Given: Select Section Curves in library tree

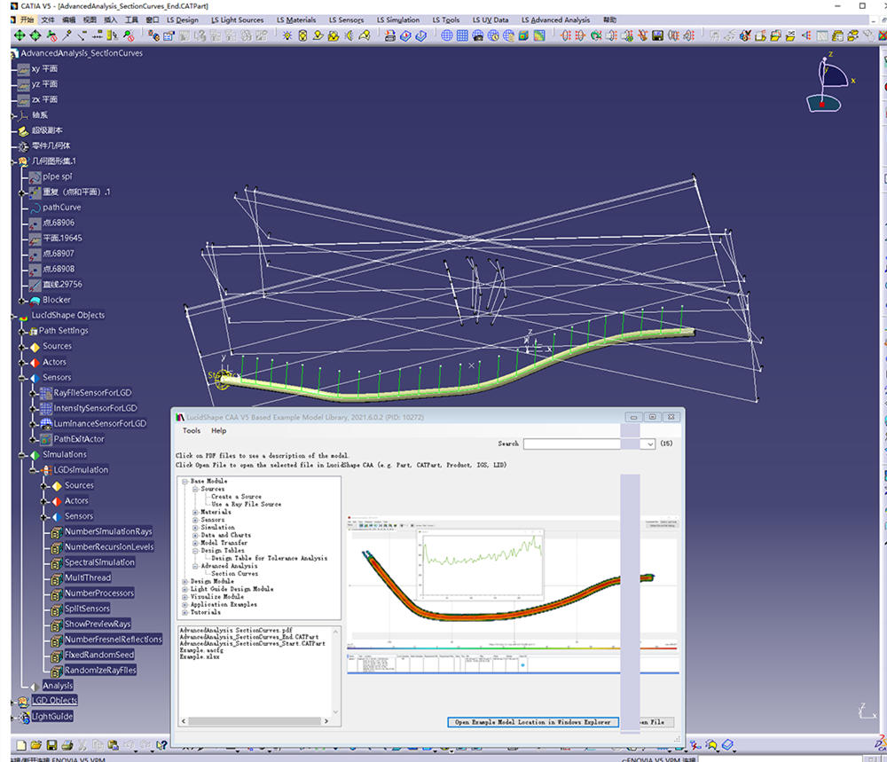Looking at the screenshot, I should (234, 574).
